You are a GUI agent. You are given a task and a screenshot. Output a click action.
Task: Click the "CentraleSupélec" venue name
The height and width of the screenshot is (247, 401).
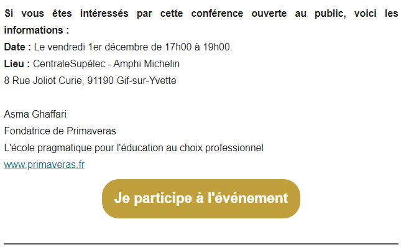coord(69,63)
